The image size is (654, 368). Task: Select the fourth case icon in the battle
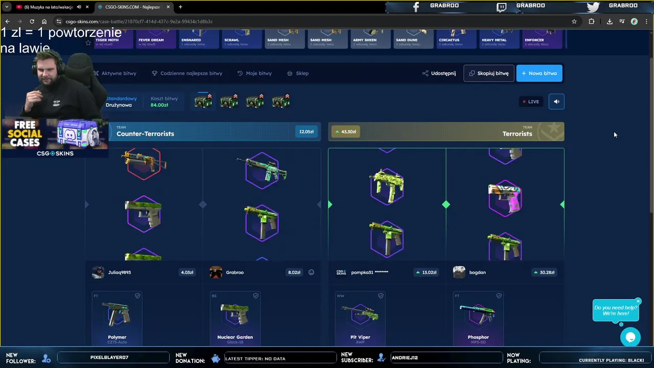point(281,101)
